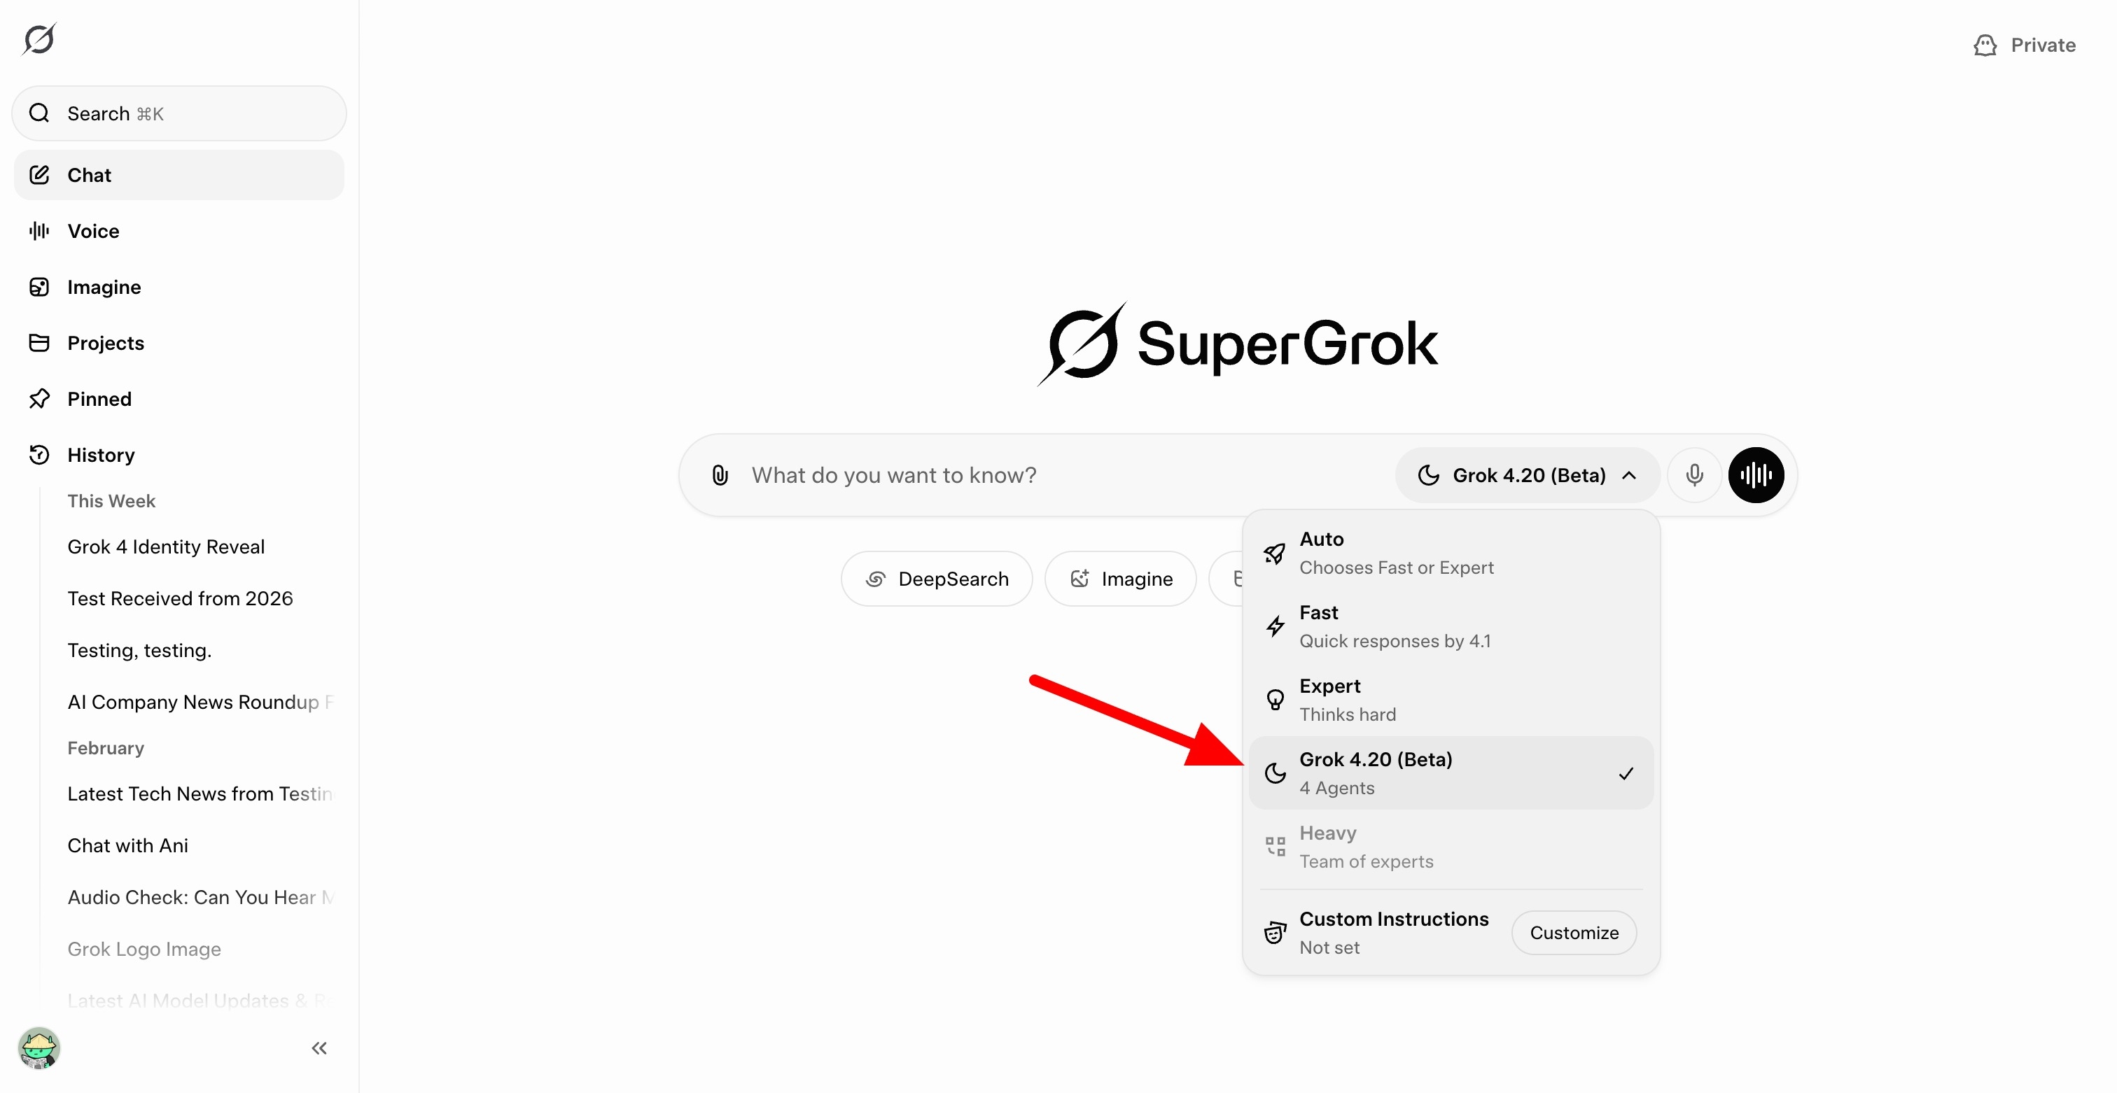Select the Auto model mode

tap(1451, 553)
